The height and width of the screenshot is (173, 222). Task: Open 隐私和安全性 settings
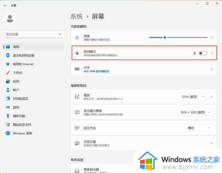[34, 125]
